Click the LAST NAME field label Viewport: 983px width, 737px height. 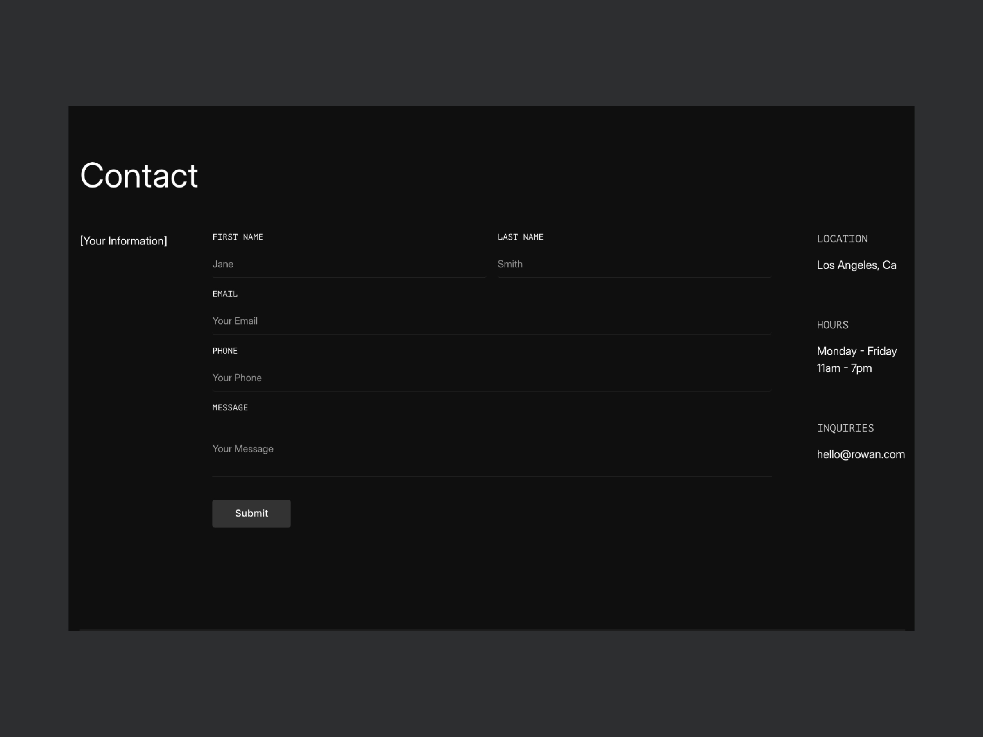pos(521,237)
